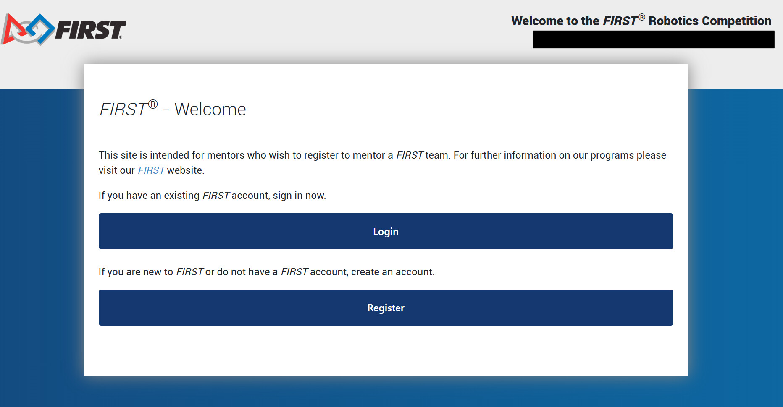Click the Login button
Viewport: 783px width, 407px height.
point(386,231)
